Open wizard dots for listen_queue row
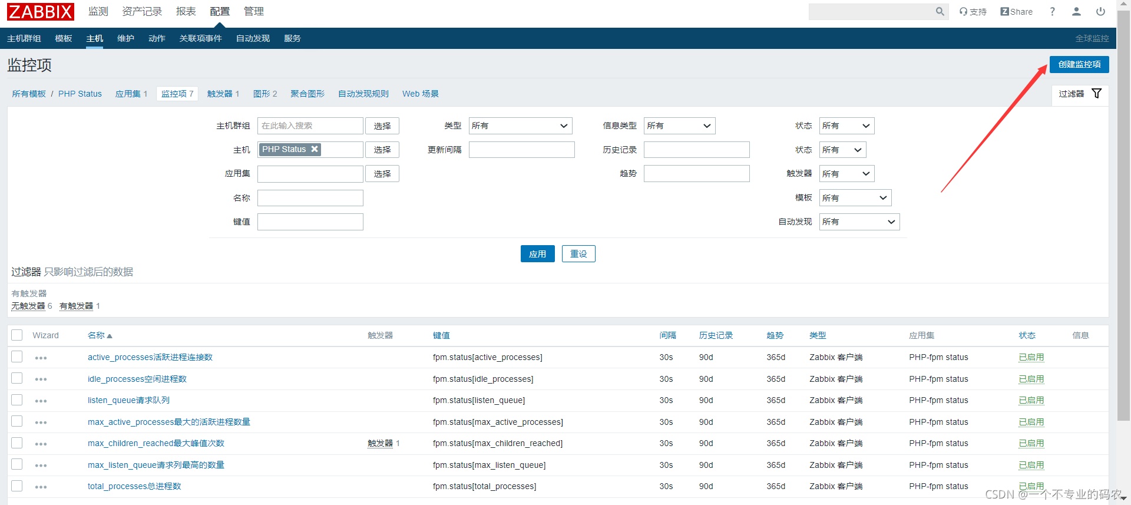Image resolution: width=1131 pixels, height=505 pixels. point(41,401)
